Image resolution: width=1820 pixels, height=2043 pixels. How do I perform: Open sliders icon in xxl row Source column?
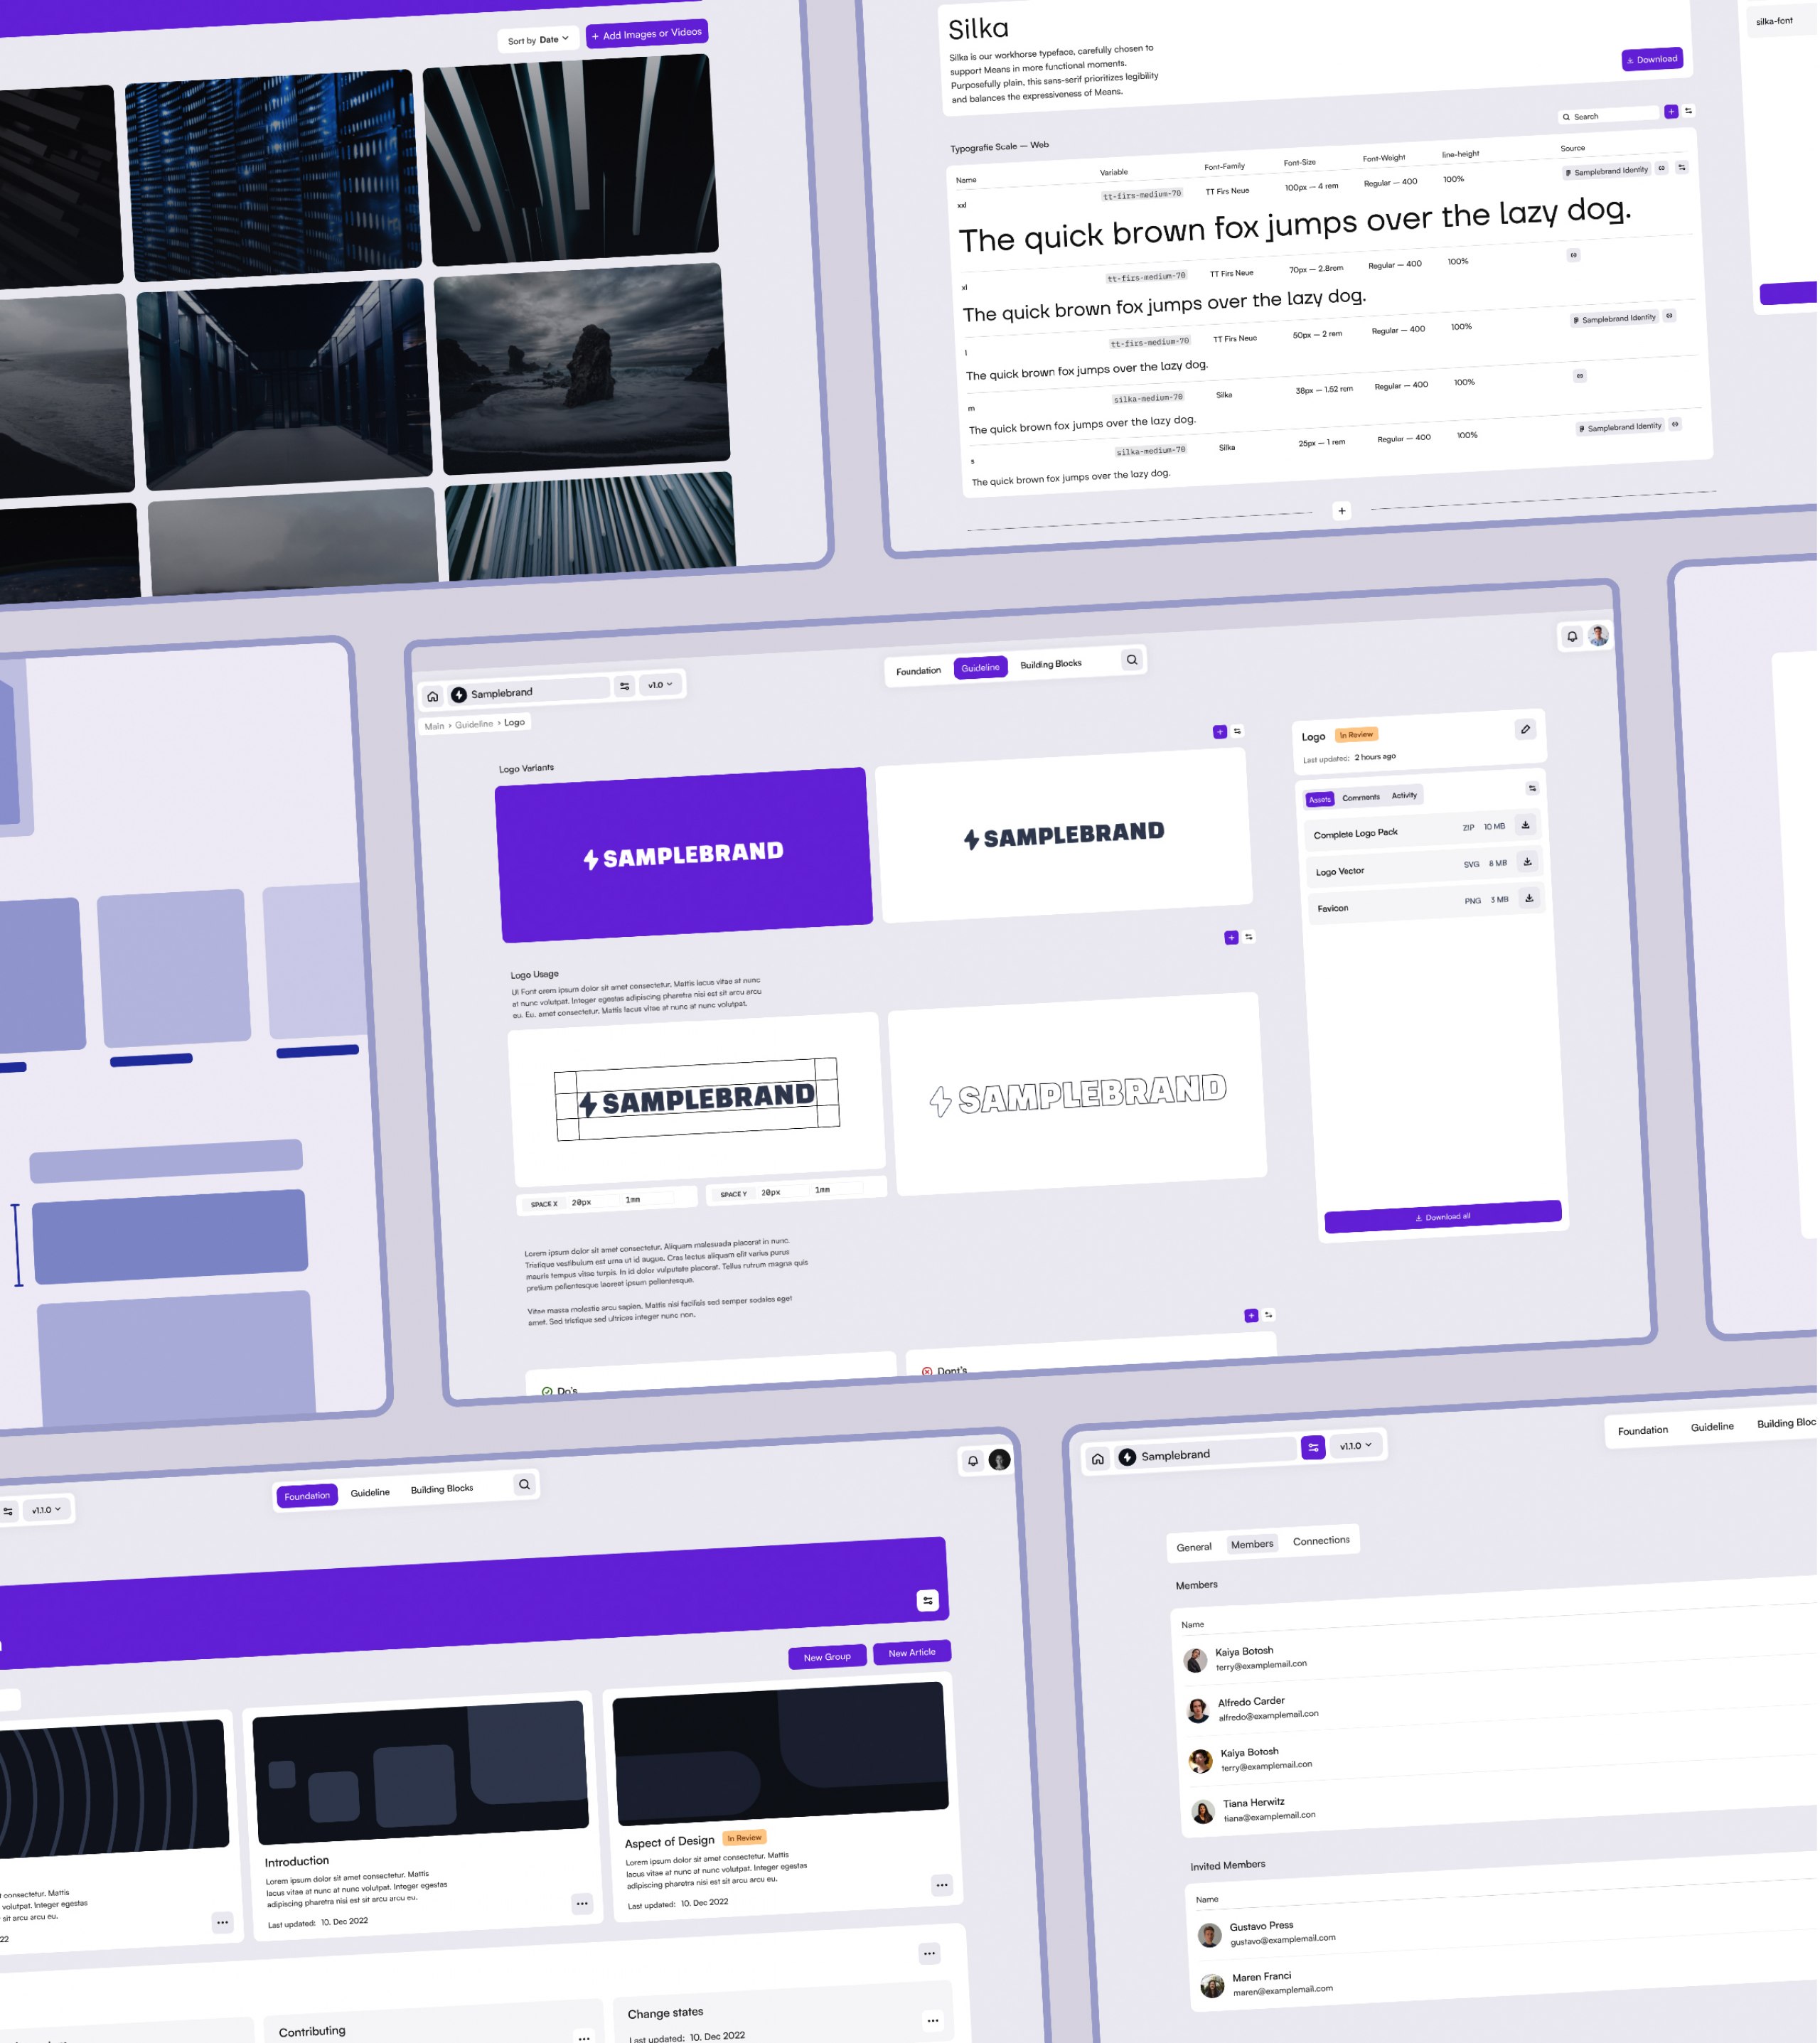coord(1682,167)
